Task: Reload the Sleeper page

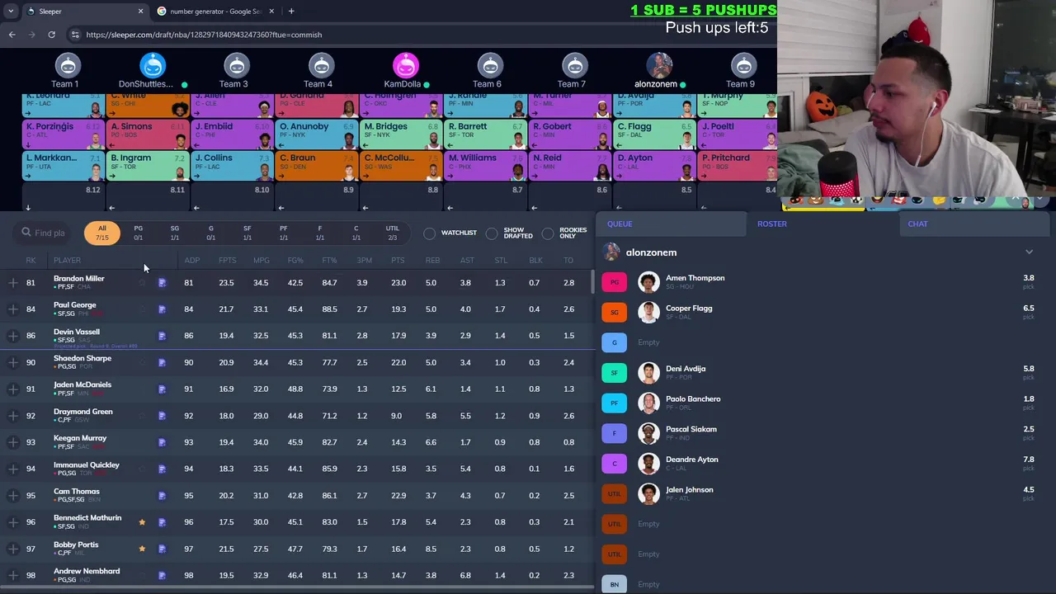Action: coord(51,35)
